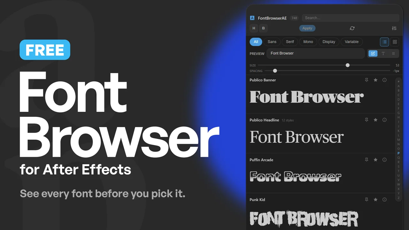Open info for Publico Headline
Screen dimensions: 409x230
(x=384, y=120)
